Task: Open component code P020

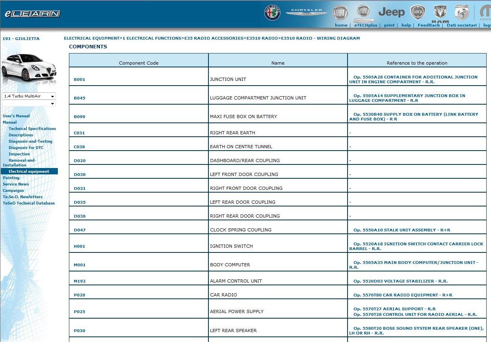Action: (79, 295)
